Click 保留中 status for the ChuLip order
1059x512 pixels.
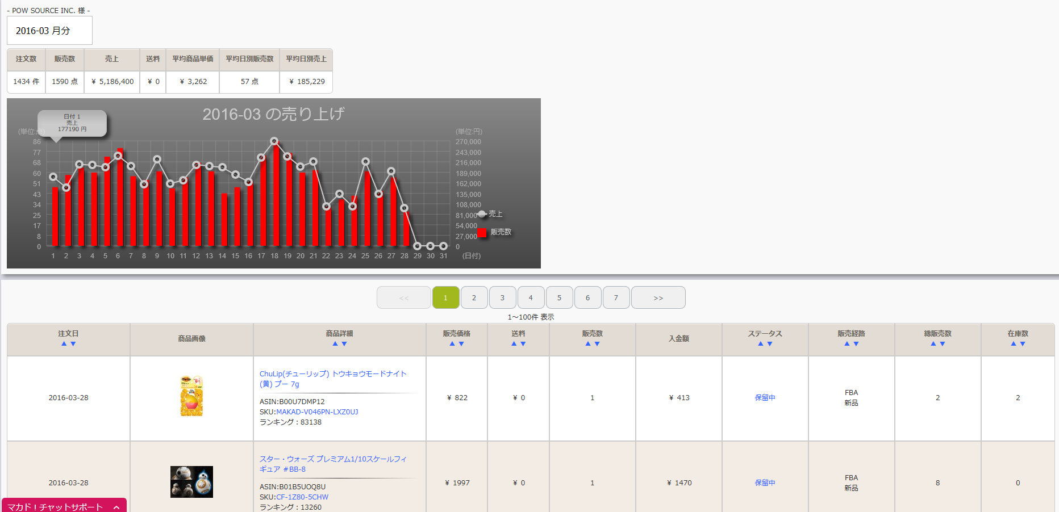pos(765,398)
